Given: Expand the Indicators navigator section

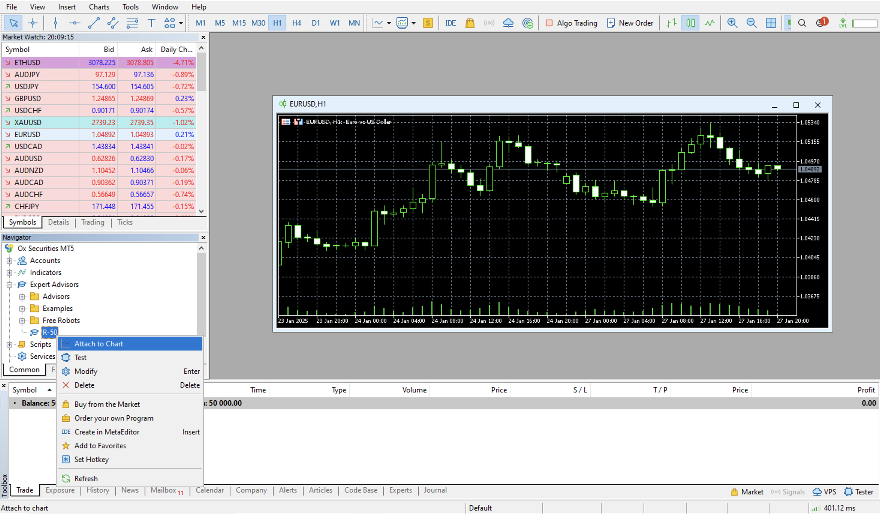Looking at the screenshot, I should tap(9, 272).
